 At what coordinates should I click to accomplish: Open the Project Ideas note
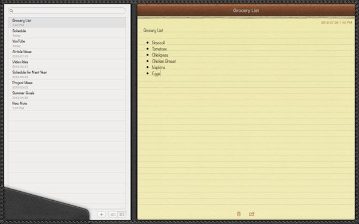[67, 85]
